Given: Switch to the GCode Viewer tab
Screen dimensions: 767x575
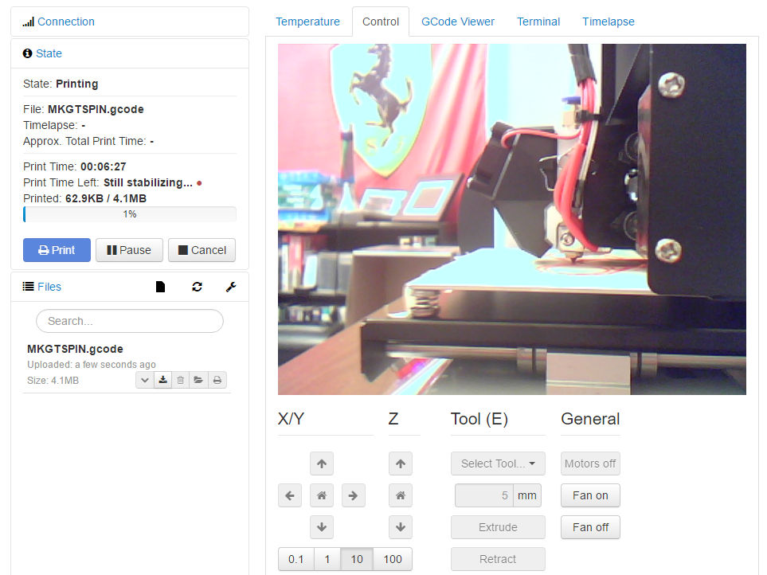Looking at the screenshot, I should pyautogui.click(x=458, y=22).
